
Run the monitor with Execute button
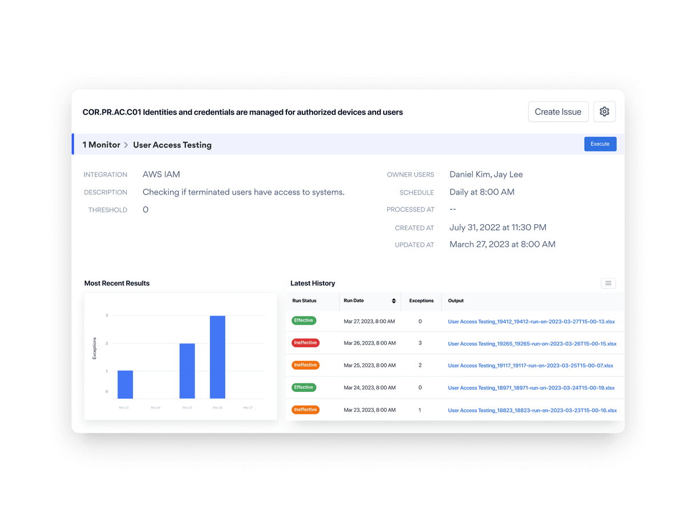click(600, 144)
